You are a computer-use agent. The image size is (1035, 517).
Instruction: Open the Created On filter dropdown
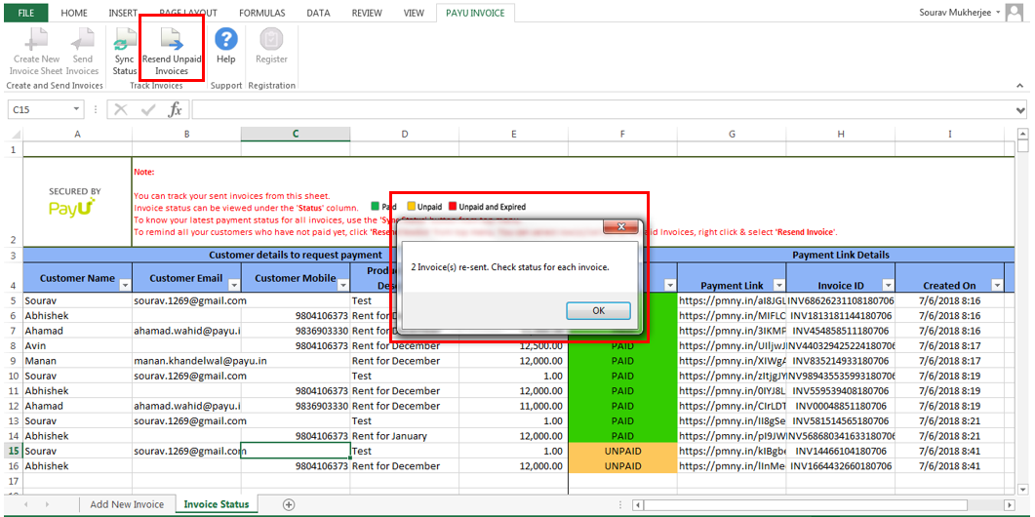[x=997, y=285]
